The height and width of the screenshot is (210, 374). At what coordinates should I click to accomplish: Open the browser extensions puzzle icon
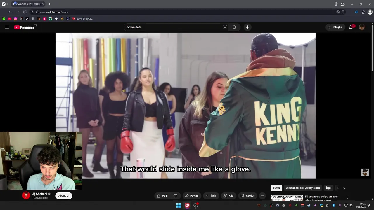tap(363, 12)
